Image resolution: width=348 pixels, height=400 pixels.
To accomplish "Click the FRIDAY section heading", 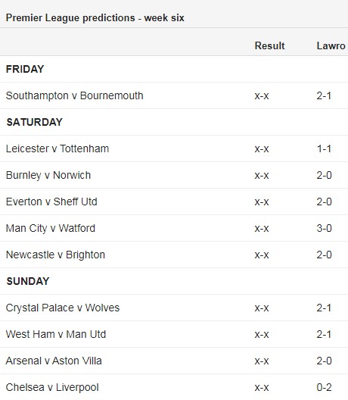I will 25,69.
